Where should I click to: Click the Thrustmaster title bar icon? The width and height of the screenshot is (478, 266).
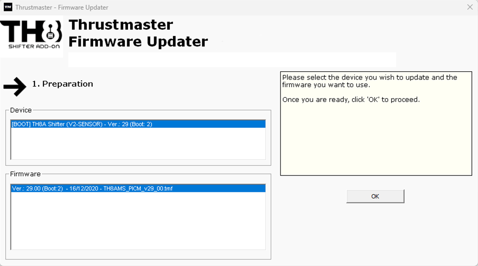[8, 7]
